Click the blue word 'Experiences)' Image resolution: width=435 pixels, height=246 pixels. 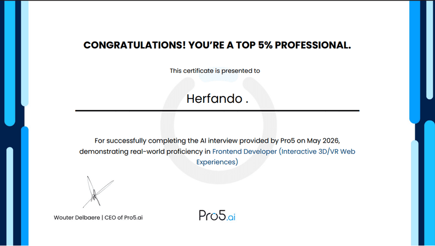point(217,162)
